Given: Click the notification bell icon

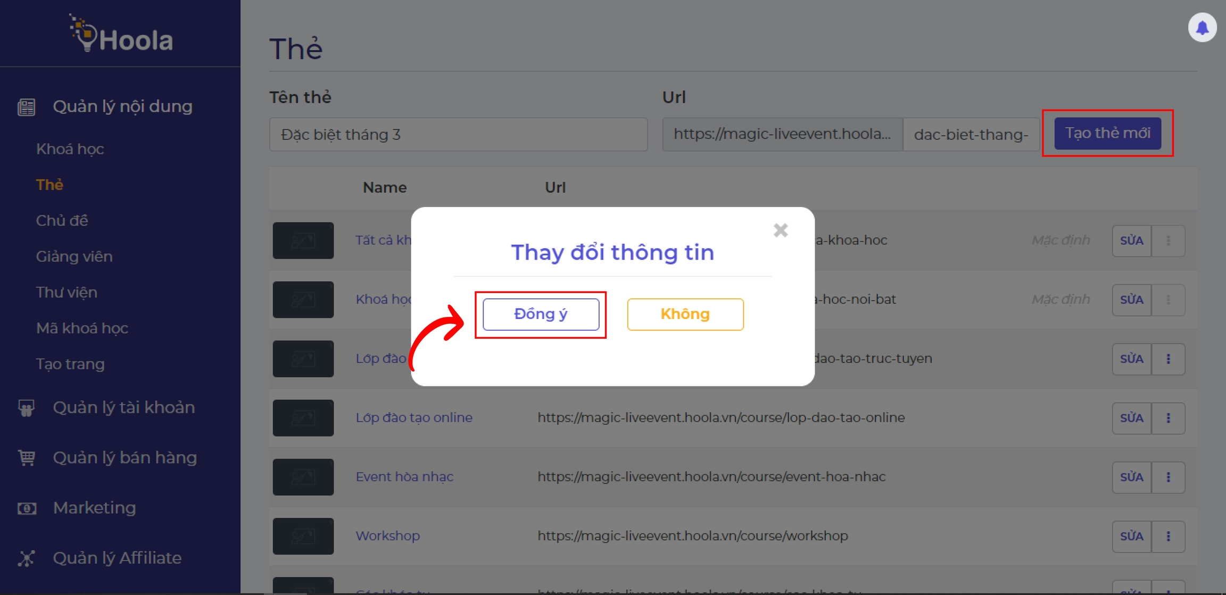Looking at the screenshot, I should [1202, 28].
